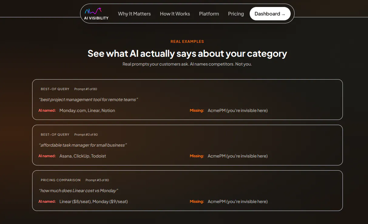Screen dimensions: 368x224
Task: Select the Prompt #3 of 80 label
Action: click(97, 180)
